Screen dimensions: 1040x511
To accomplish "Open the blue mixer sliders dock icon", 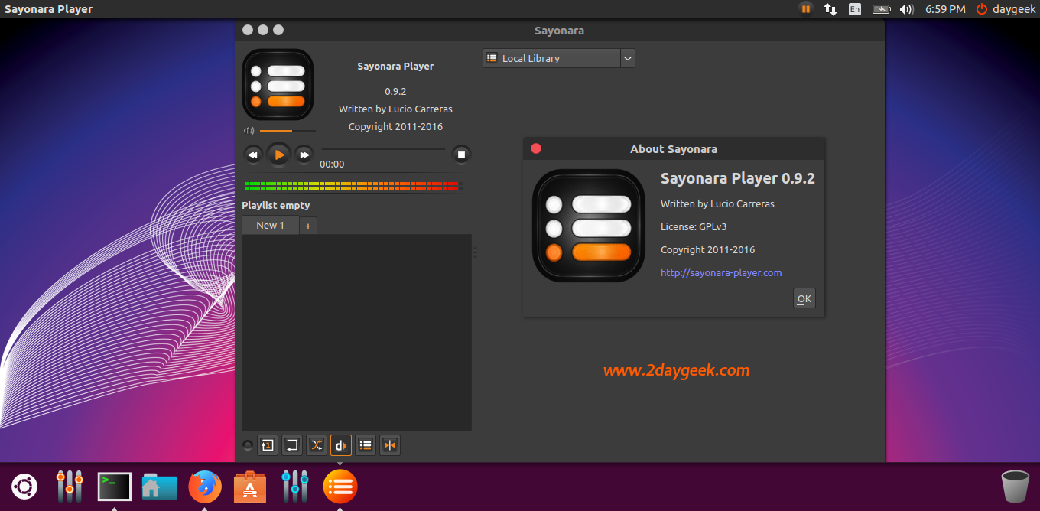I will [x=295, y=487].
